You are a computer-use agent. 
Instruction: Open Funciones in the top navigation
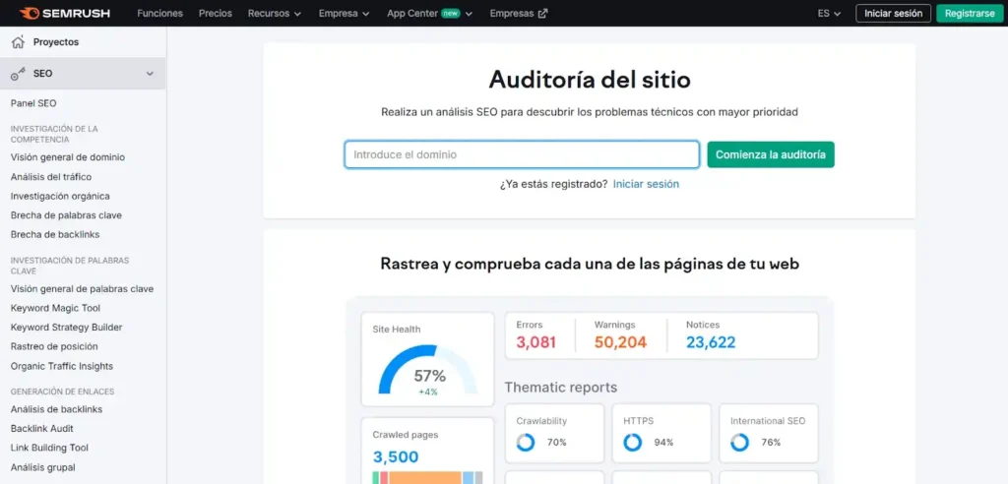tap(160, 13)
